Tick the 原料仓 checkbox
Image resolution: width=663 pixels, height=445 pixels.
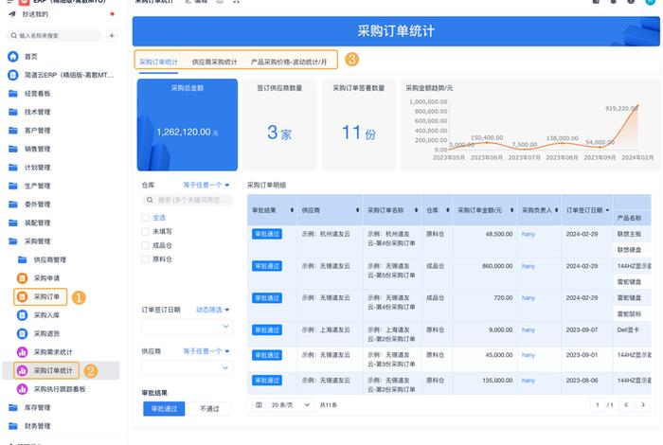145,259
